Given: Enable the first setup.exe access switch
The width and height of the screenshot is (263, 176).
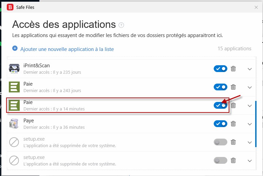Looking at the screenshot, I should 221,142.
